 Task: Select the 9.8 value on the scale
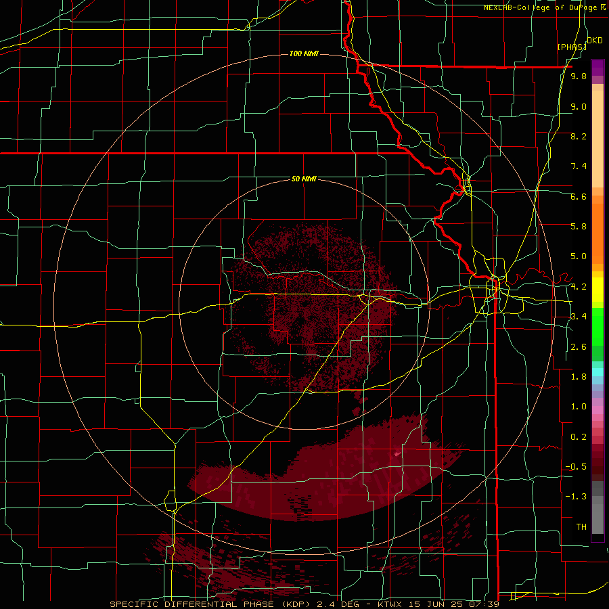[x=579, y=76]
